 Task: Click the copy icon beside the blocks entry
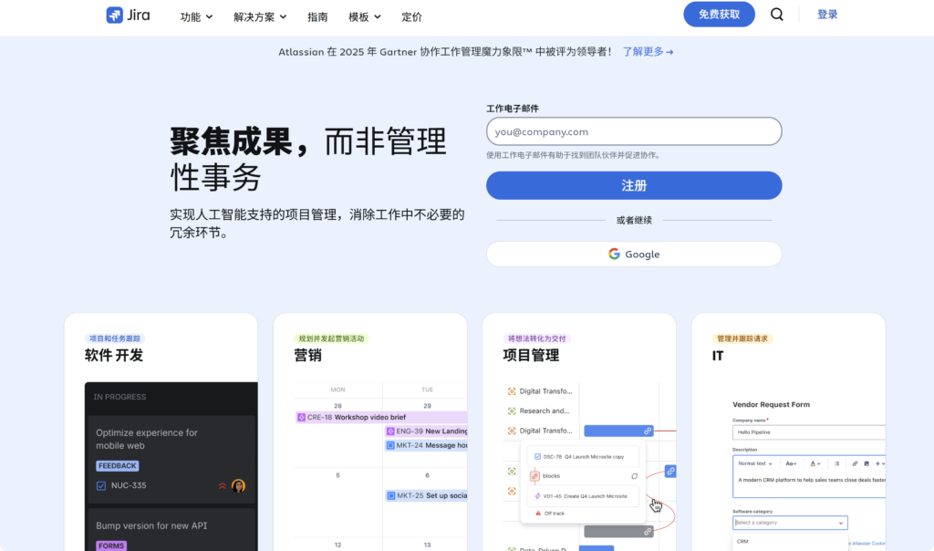tap(635, 476)
